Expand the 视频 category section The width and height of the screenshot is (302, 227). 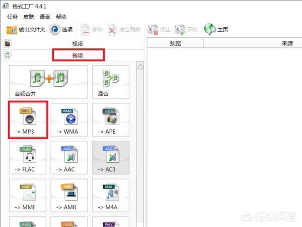click(77, 44)
